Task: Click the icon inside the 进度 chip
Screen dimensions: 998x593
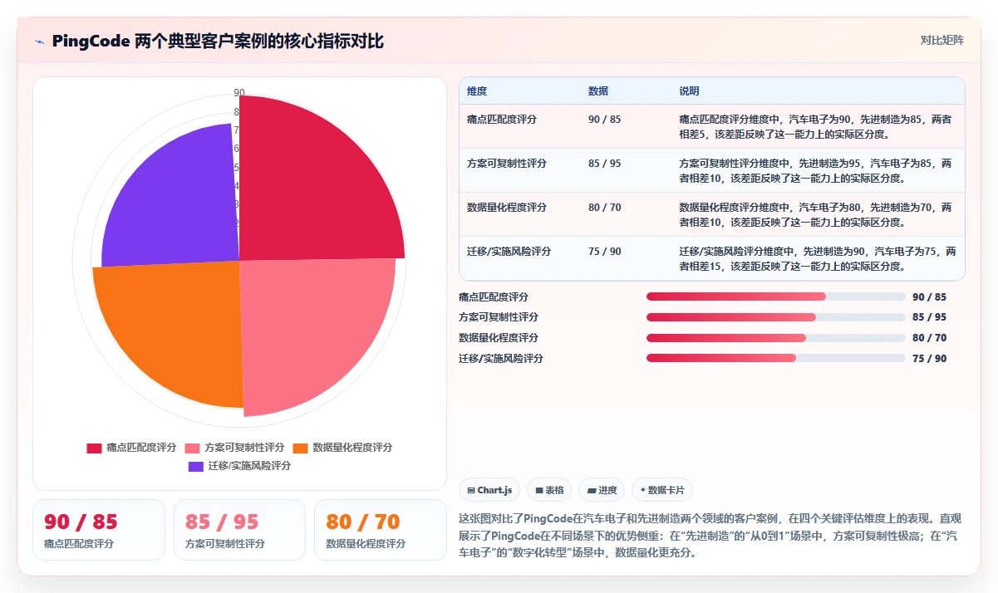Action: (x=592, y=491)
